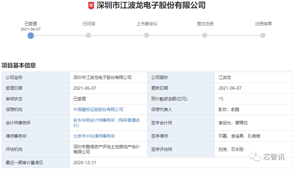The height and width of the screenshot is (170, 294).
Task: Click the 更新日期 value 2021-06-07
Action: tap(230, 88)
